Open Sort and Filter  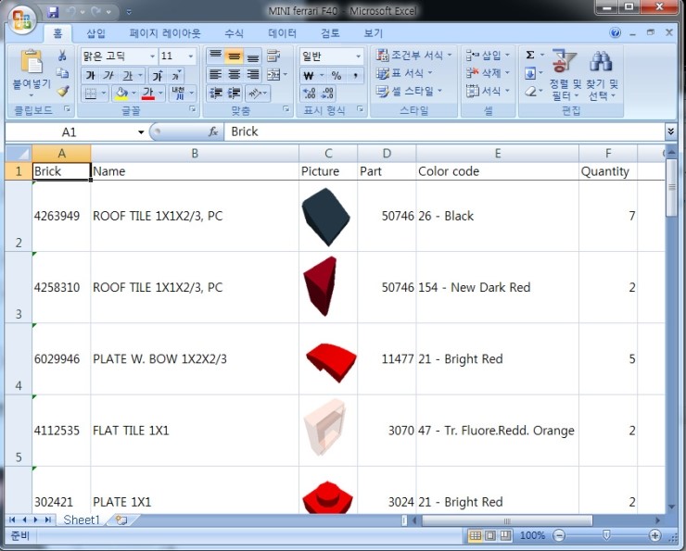pos(565,74)
